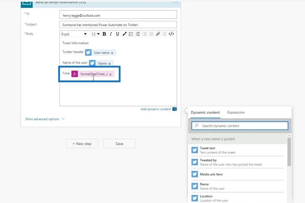The width and height of the screenshot is (305, 203).
Task: Open the text highlight color pen
Action: 124,34
